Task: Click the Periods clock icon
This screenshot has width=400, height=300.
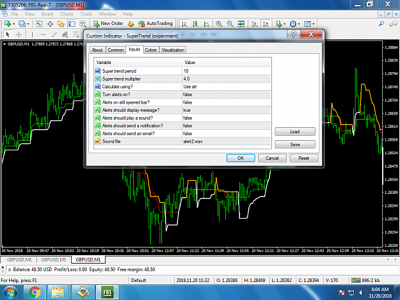Action: (x=293, y=24)
